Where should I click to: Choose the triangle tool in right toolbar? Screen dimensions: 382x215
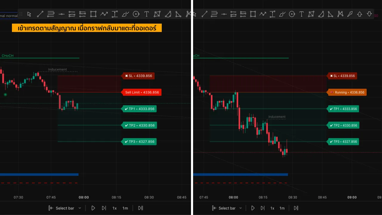[x=330, y=14]
